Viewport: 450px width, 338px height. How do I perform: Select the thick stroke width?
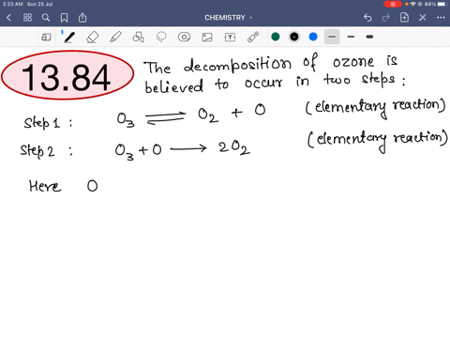[369, 37]
